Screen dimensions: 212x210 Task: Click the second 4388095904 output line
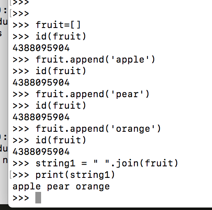coord(41,83)
